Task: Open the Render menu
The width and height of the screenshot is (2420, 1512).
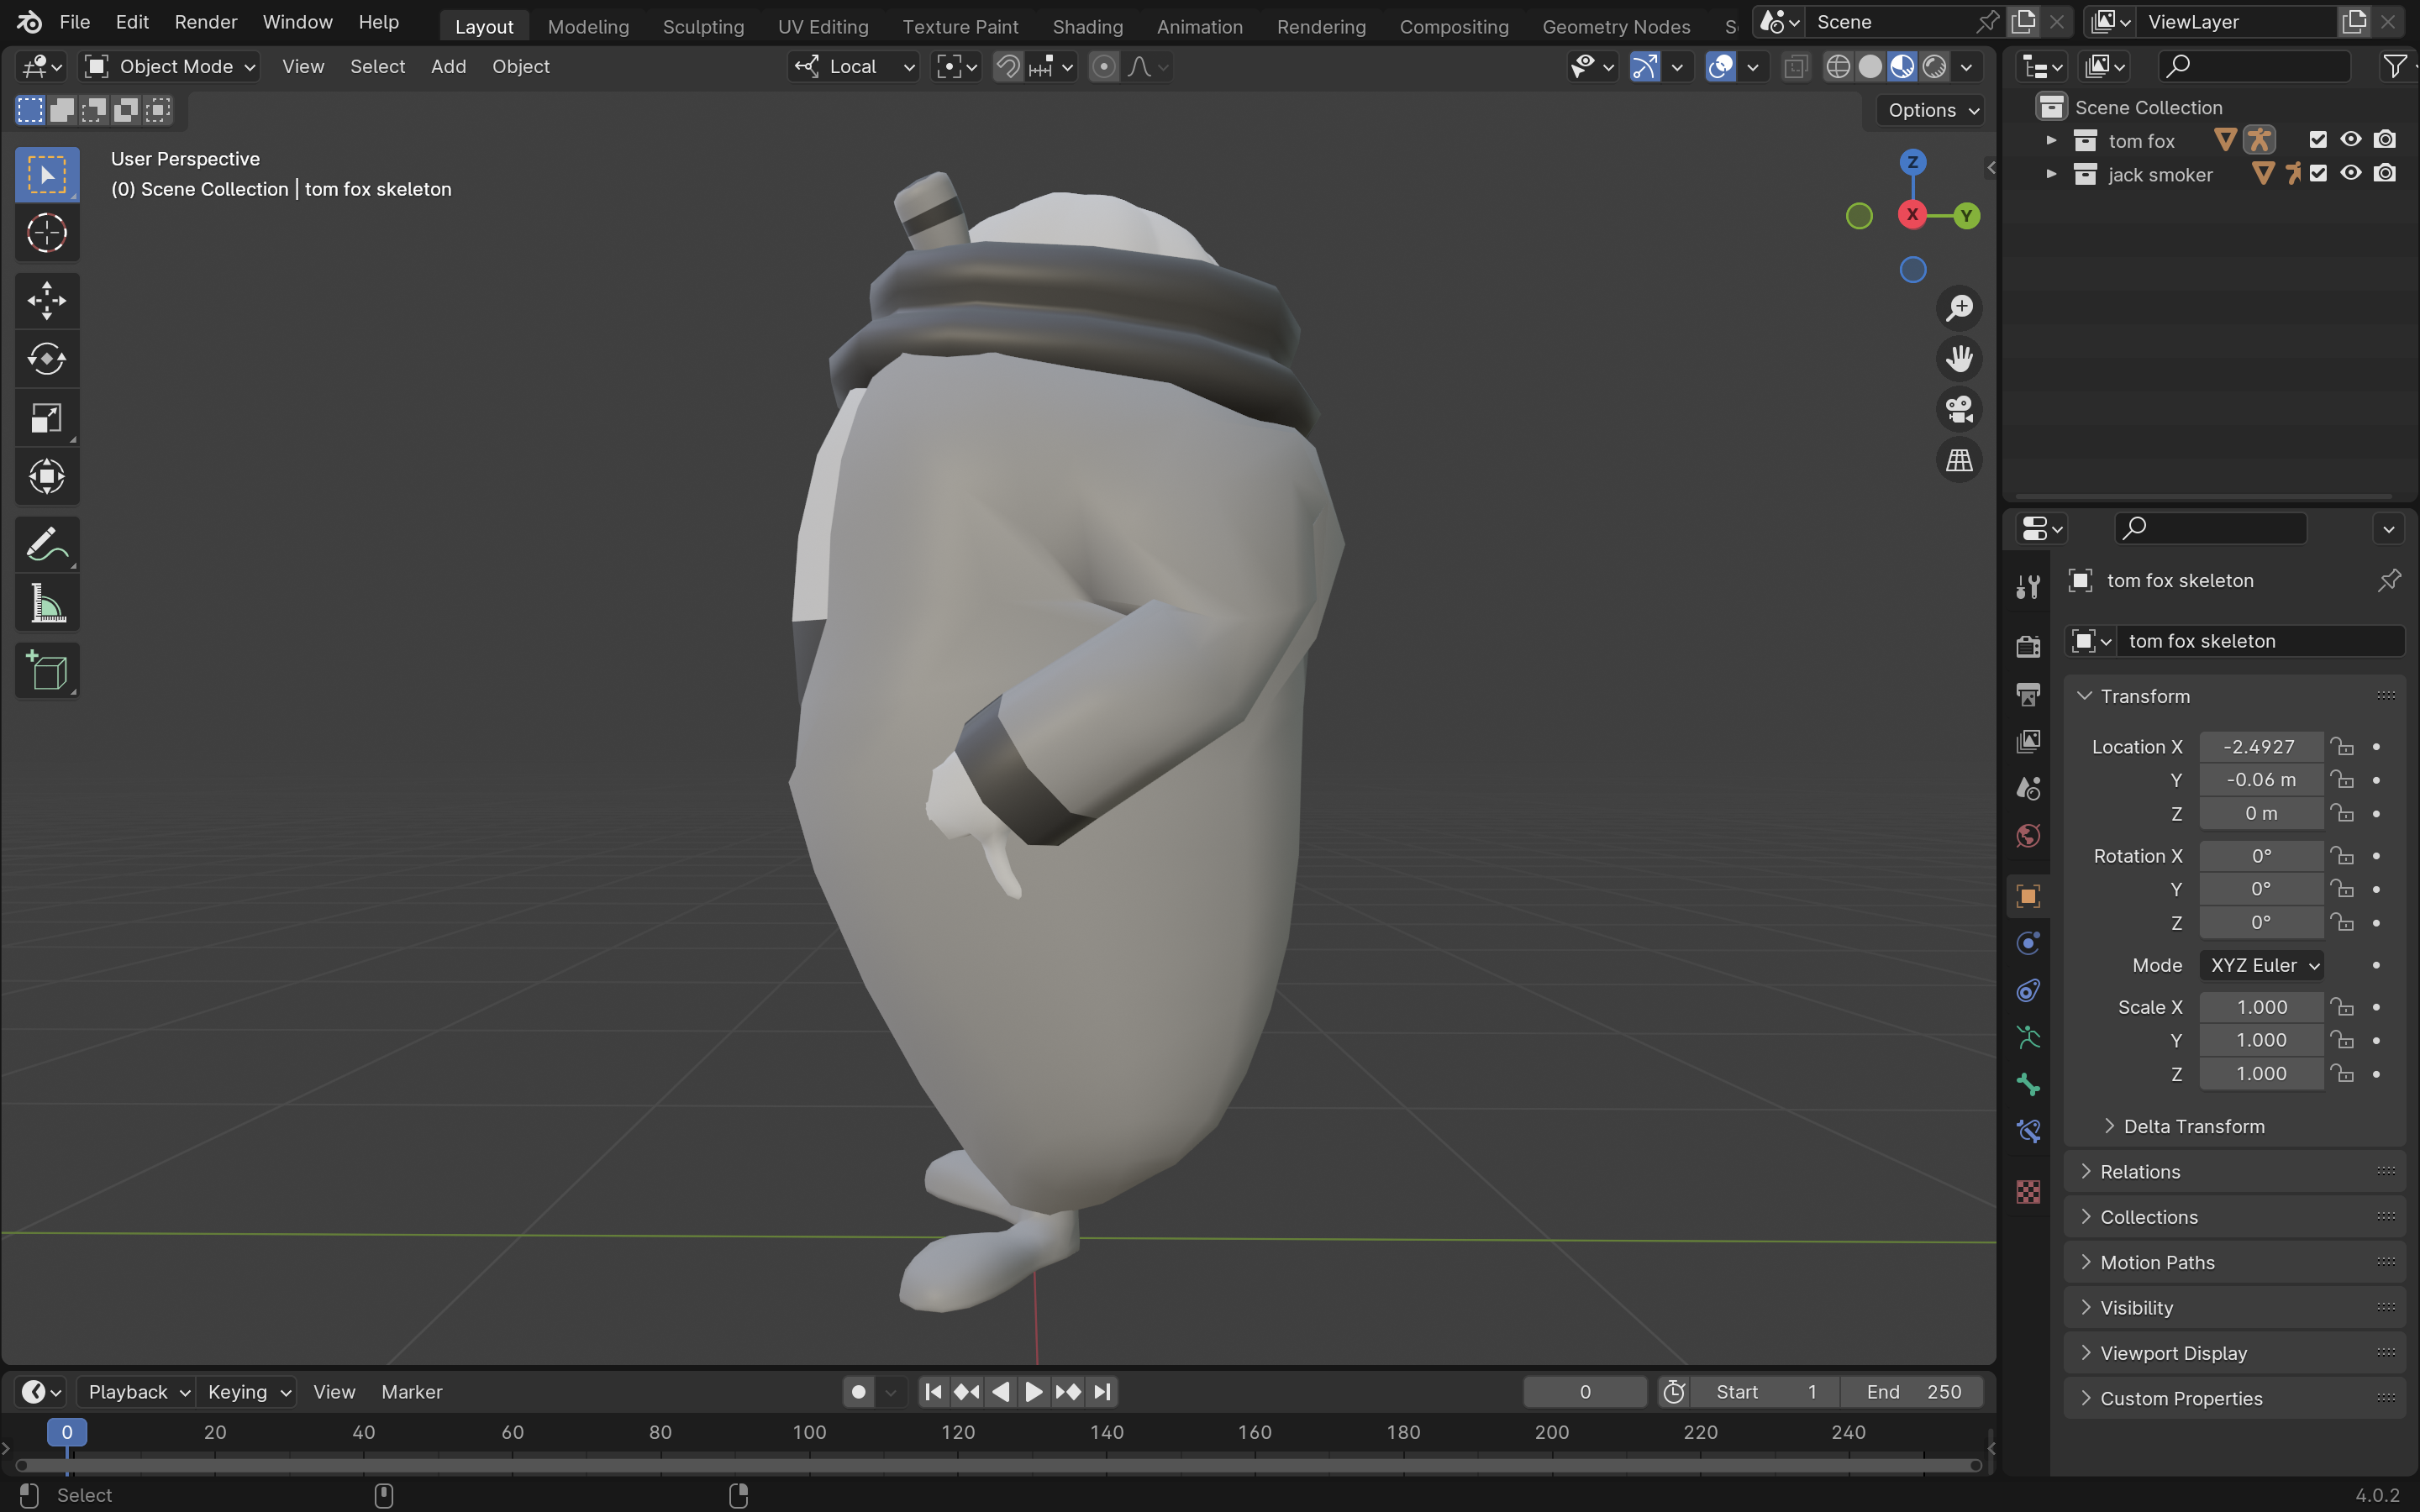Action: click(x=205, y=22)
